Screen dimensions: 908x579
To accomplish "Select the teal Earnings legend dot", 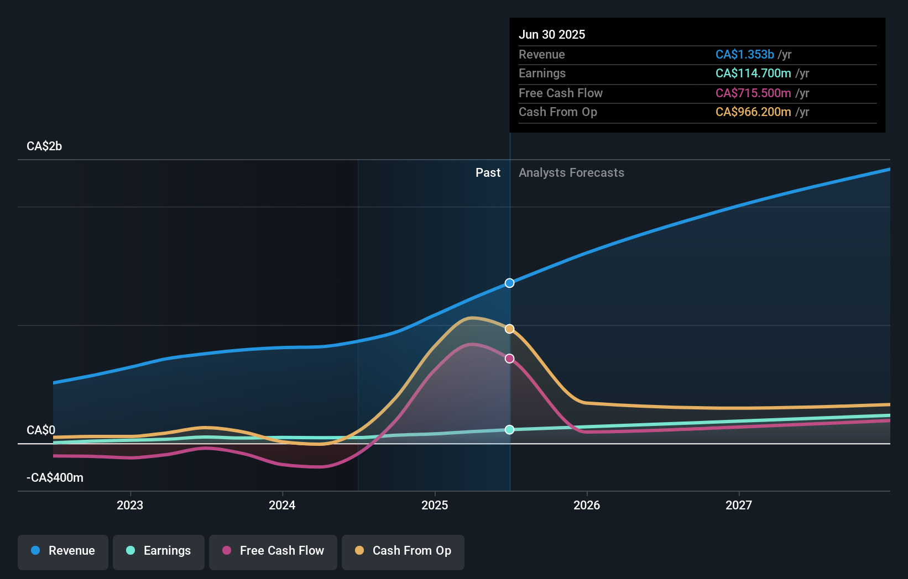I will coord(131,551).
